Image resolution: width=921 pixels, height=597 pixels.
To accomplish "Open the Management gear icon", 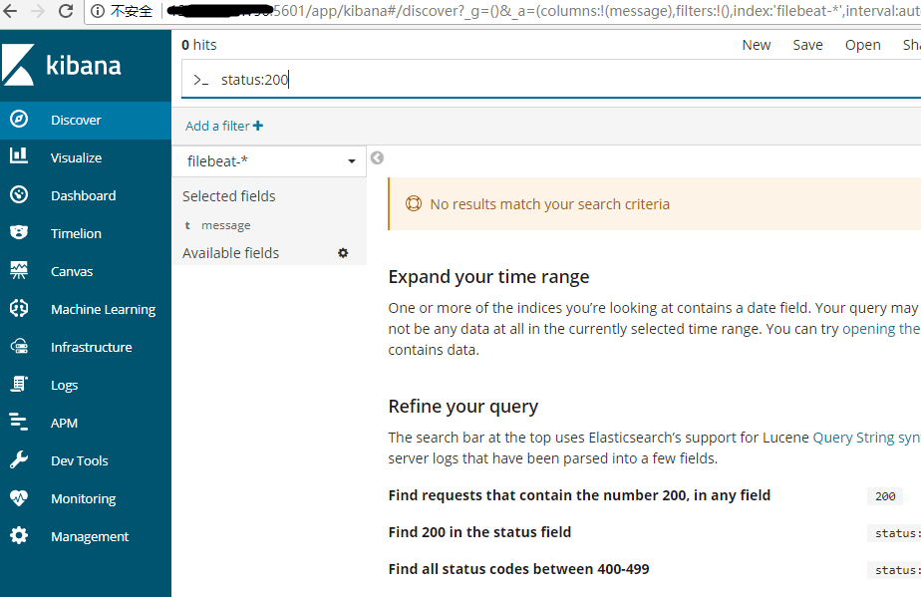I will click(x=19, y=535).
